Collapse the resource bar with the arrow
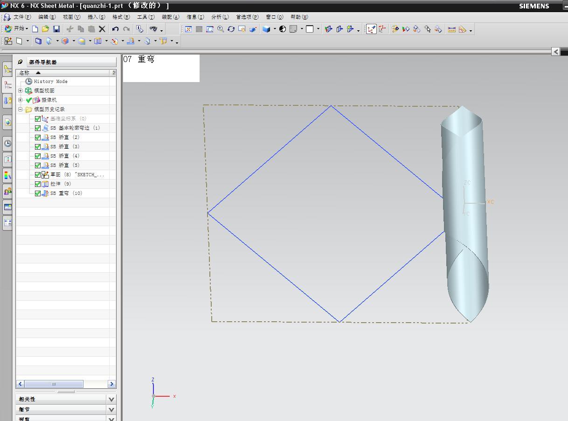The image size is (568, 421). pyautogui.click(x=555, y=51)
